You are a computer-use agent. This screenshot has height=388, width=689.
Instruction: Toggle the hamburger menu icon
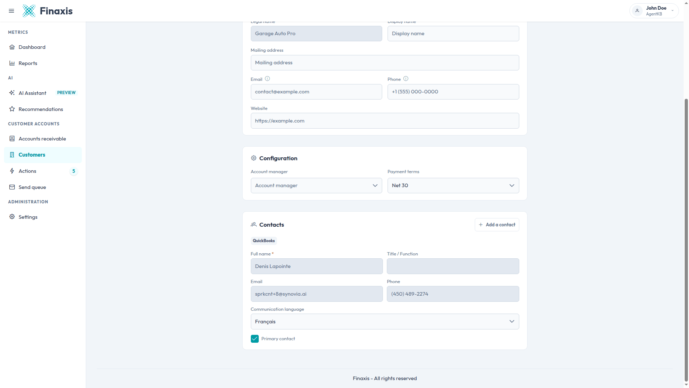pos(11,11)
